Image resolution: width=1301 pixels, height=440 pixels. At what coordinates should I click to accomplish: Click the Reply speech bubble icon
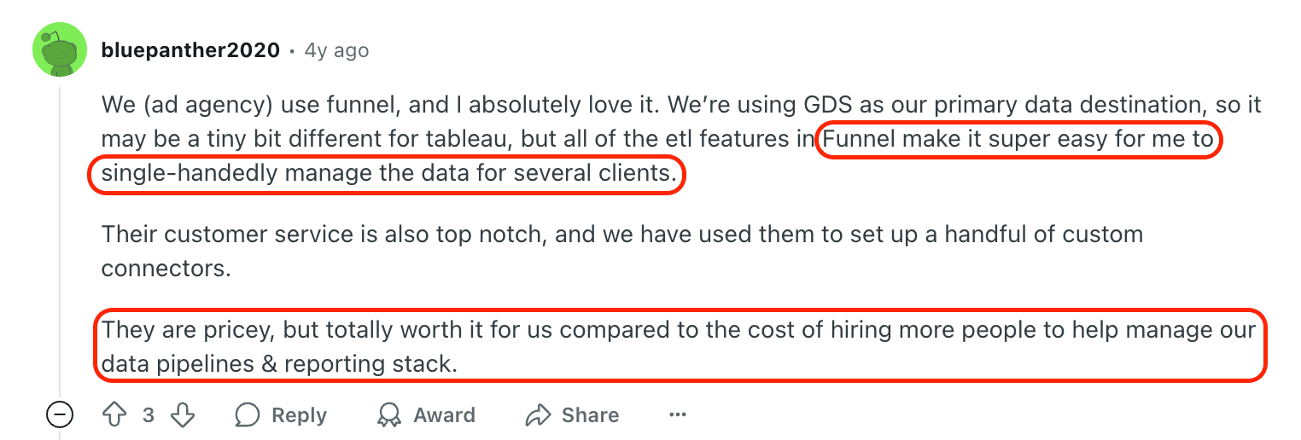click(248, 415)
